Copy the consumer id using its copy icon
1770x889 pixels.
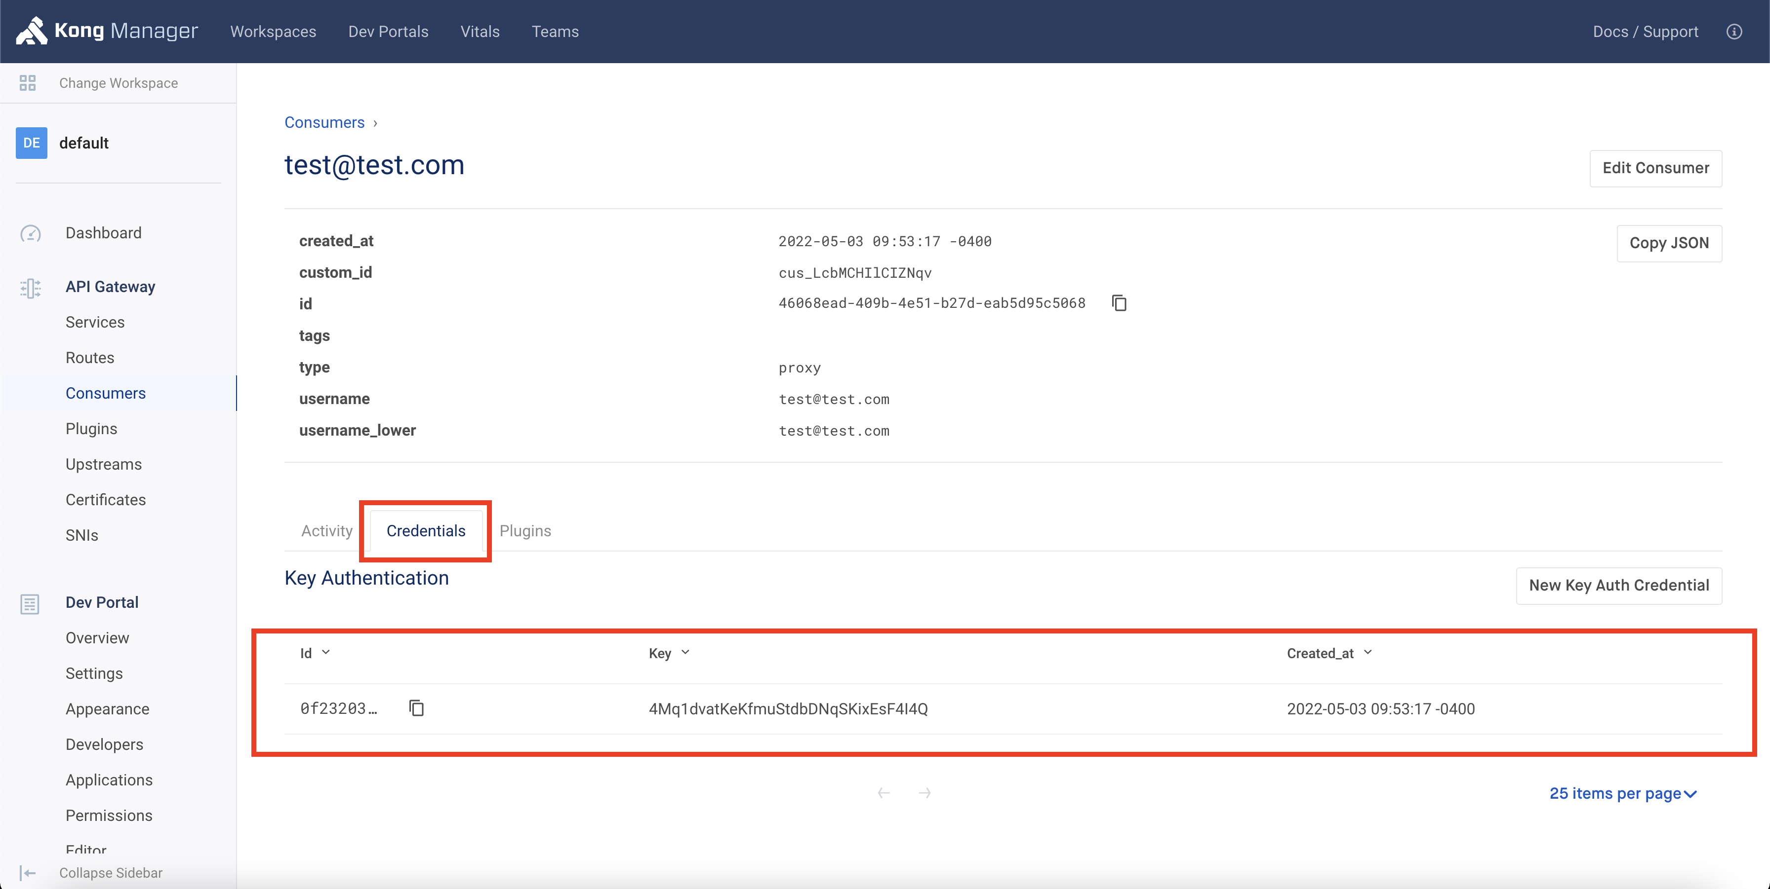tap(1119, 303)
